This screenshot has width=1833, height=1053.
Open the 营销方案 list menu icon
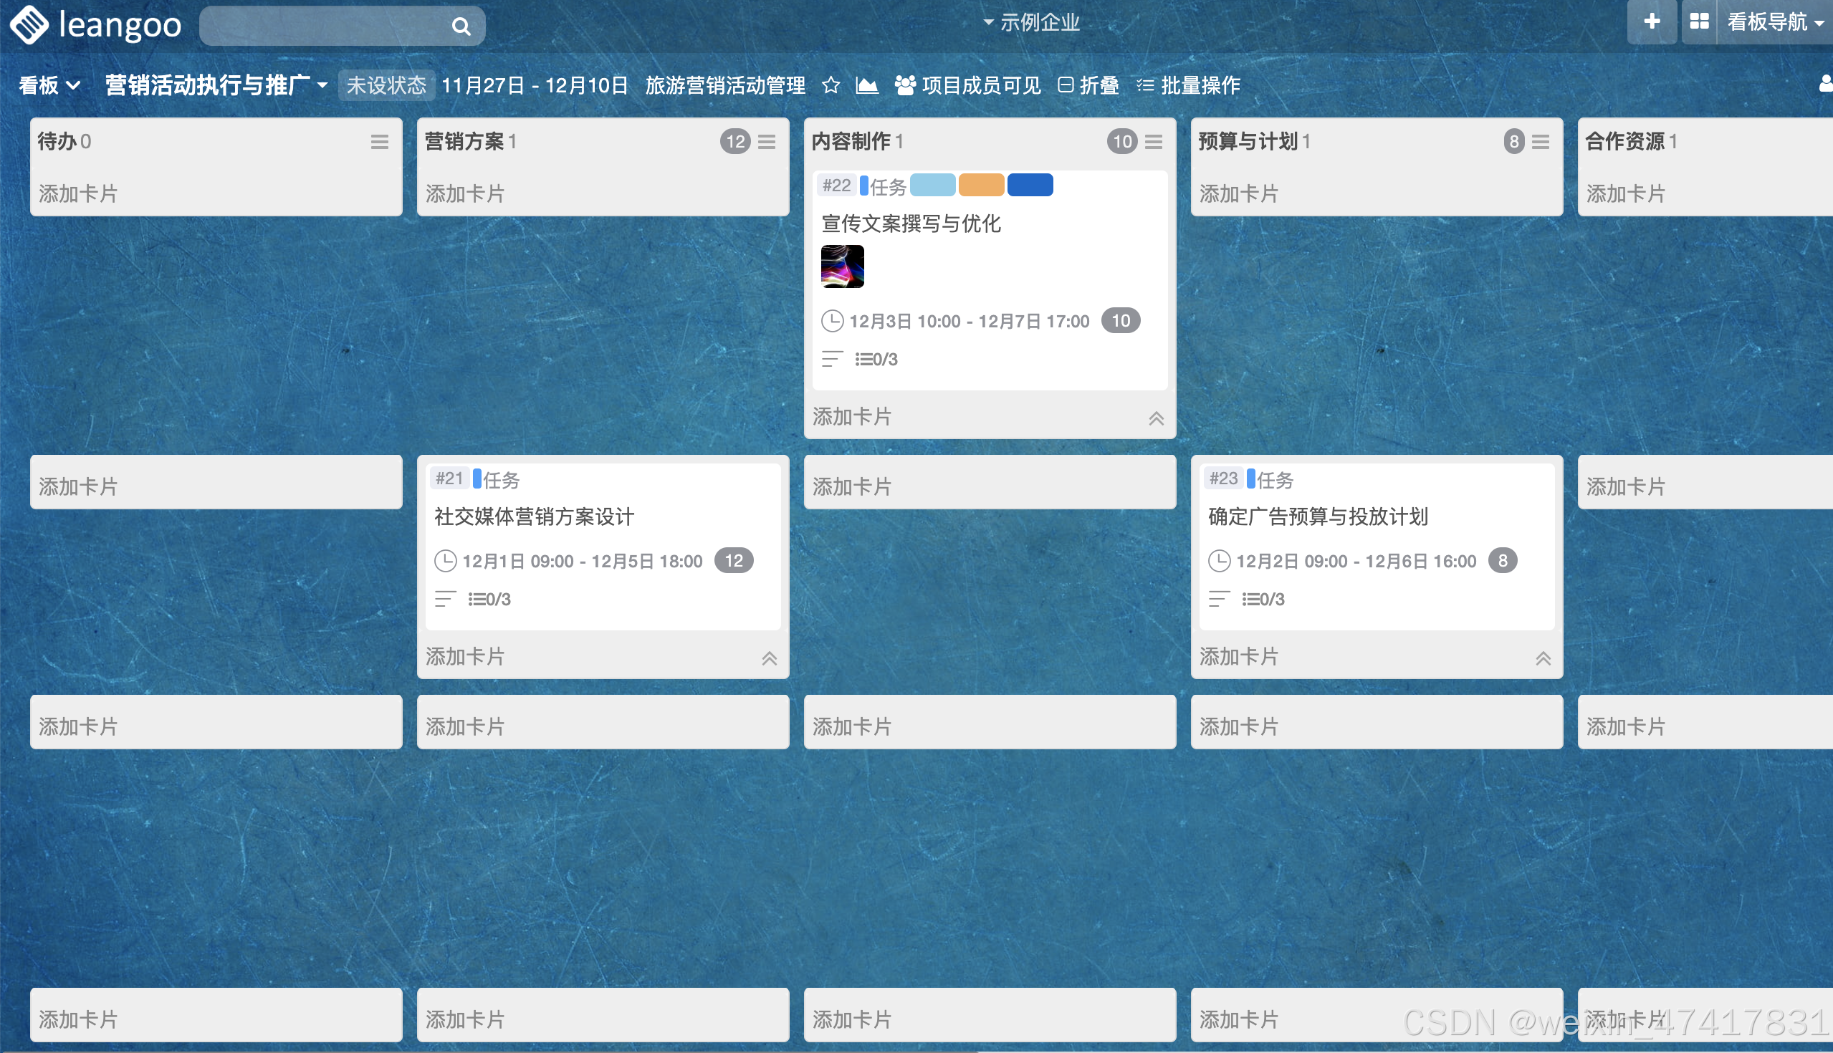tap(767, 142)
